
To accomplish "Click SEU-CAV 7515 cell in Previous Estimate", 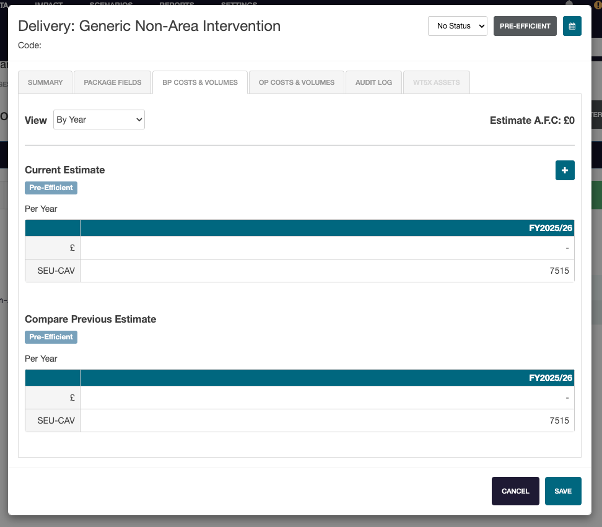I will [x=326, y=420].
